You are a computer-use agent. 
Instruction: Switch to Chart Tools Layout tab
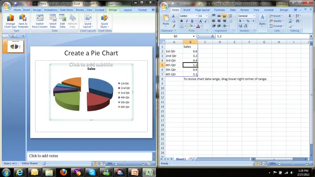[128, 10]
